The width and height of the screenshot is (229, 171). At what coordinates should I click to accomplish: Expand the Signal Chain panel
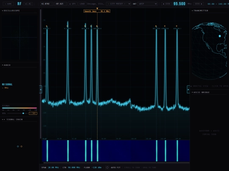12,119
